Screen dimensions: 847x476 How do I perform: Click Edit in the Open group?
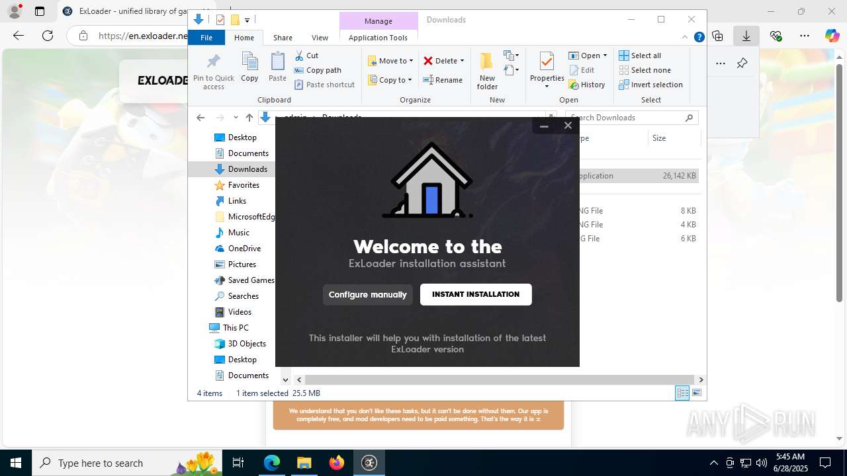point(581,70)
